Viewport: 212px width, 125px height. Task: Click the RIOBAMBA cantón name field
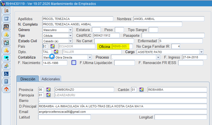[177, 90]
